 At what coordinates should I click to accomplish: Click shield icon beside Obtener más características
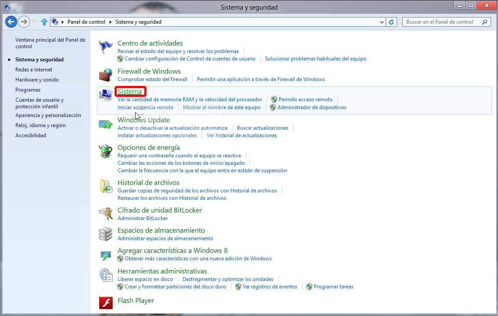coord(120,259)
